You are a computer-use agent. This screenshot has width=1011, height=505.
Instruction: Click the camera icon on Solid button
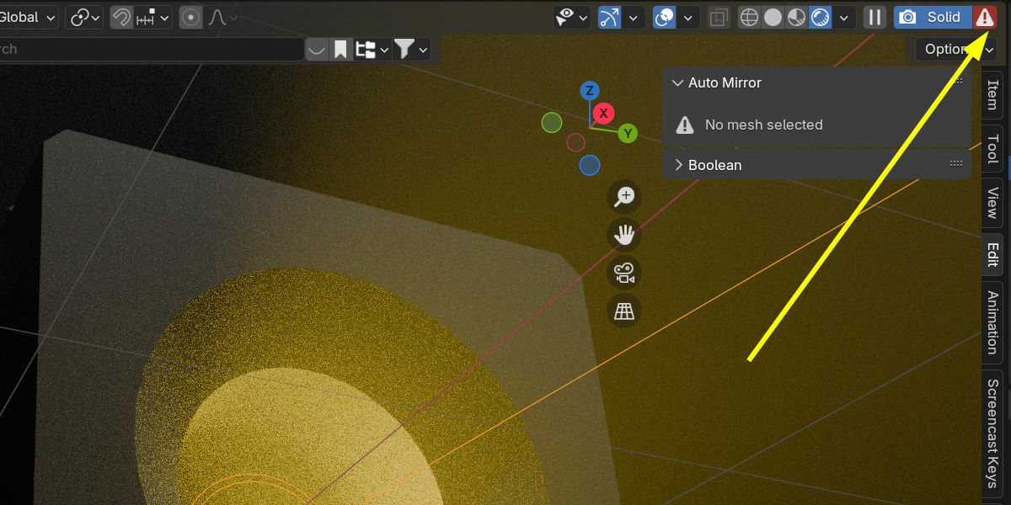[x=907, y=17]
